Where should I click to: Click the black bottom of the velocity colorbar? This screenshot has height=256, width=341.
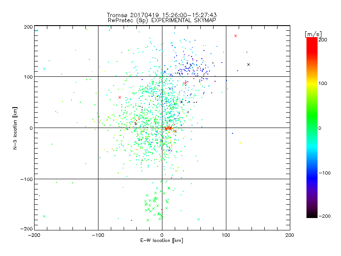[x=312, y=215]
